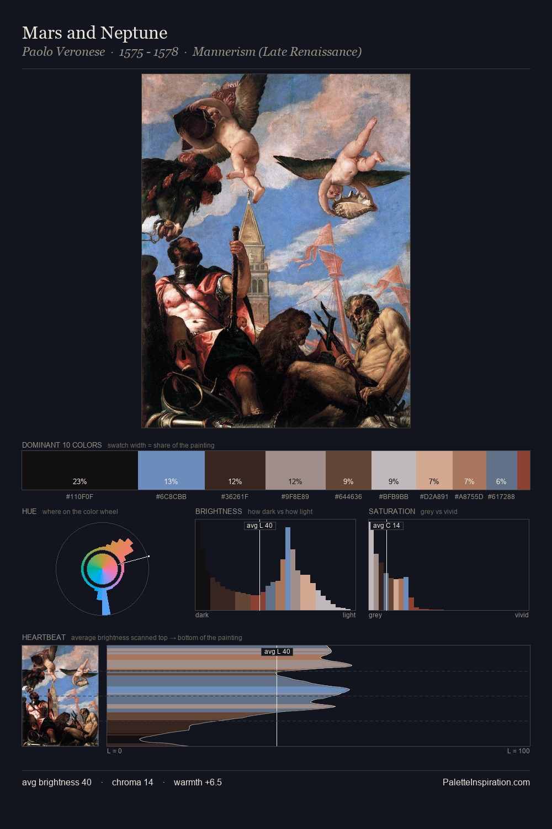Click the main Mars and Neptune painting
The width and height of the screenshot is (552, 829).
276,251
